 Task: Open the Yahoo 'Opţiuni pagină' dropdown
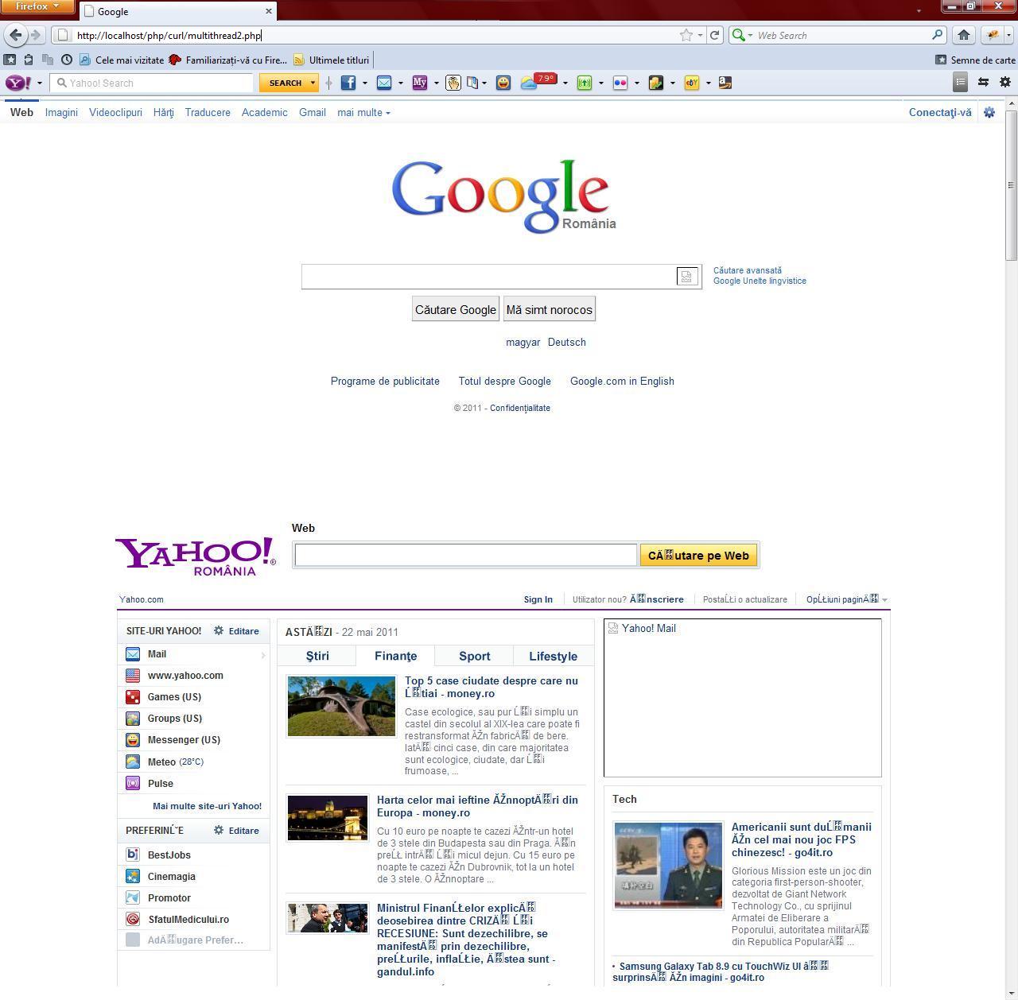[x=847, y=599]
